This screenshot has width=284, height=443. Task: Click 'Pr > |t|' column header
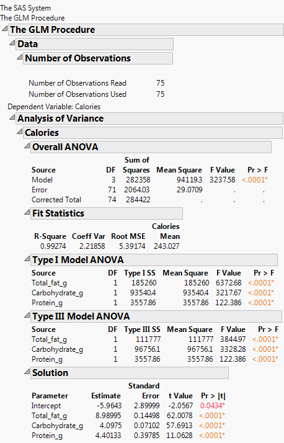click(213, 396)
